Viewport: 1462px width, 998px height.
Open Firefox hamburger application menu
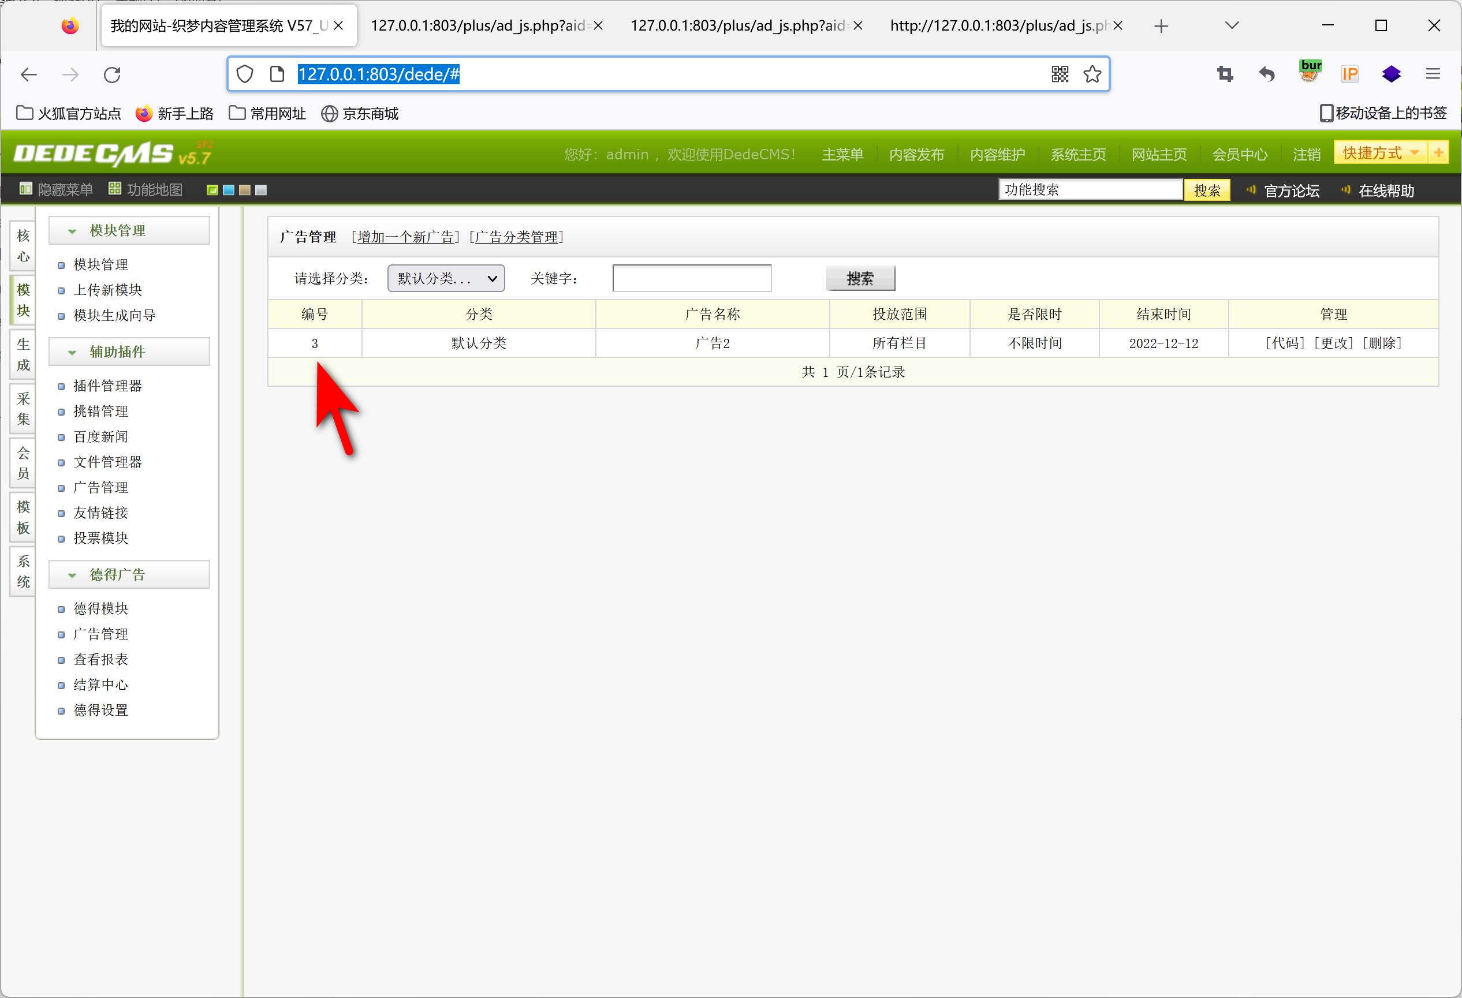click(x=1433, y=74)
